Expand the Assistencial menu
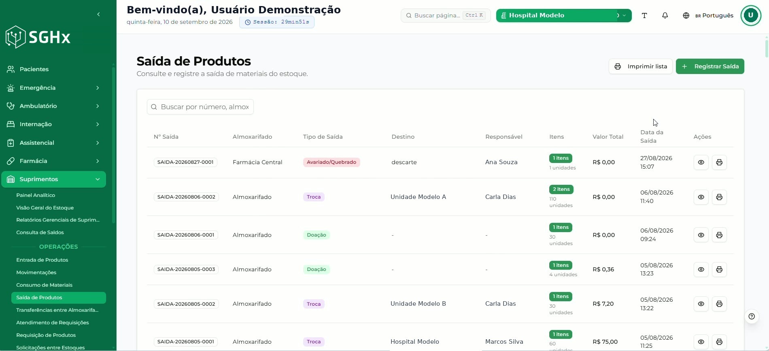Screen dimensions: 769x351 pos(53,143)
